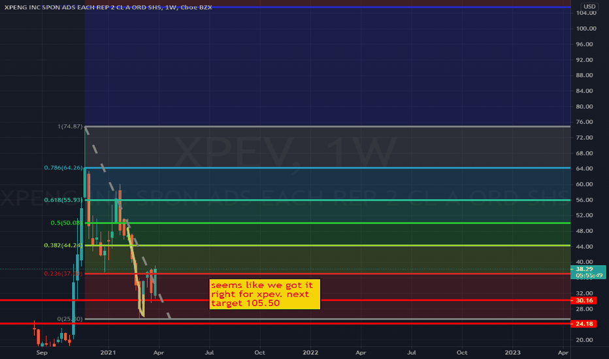This screenshot has width=609, height=359.
Task: Click the current price label 38.29
Action: point(588,272)
